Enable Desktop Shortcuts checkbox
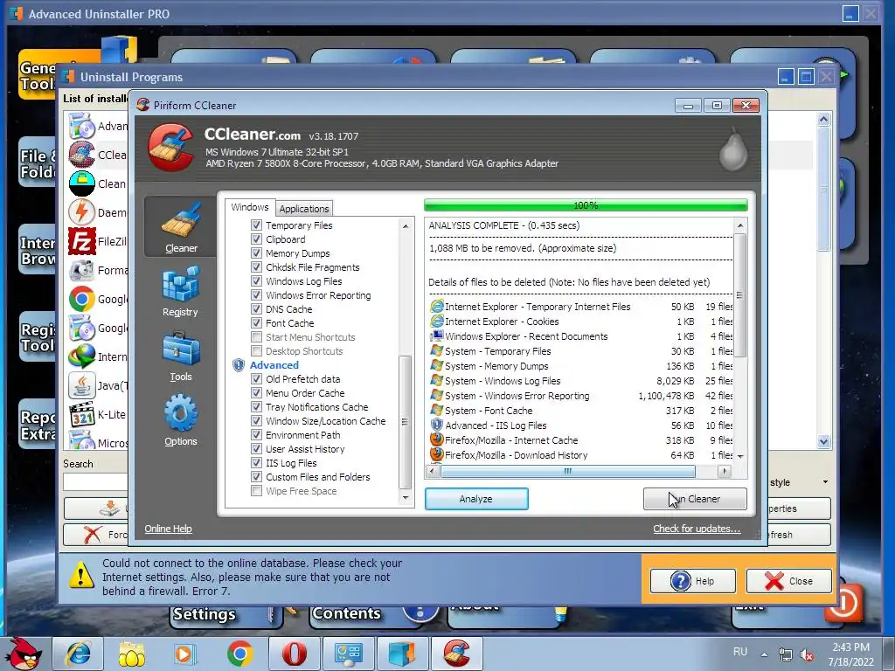The height and width of the screenshot is (671, 895). pos(256,351)
